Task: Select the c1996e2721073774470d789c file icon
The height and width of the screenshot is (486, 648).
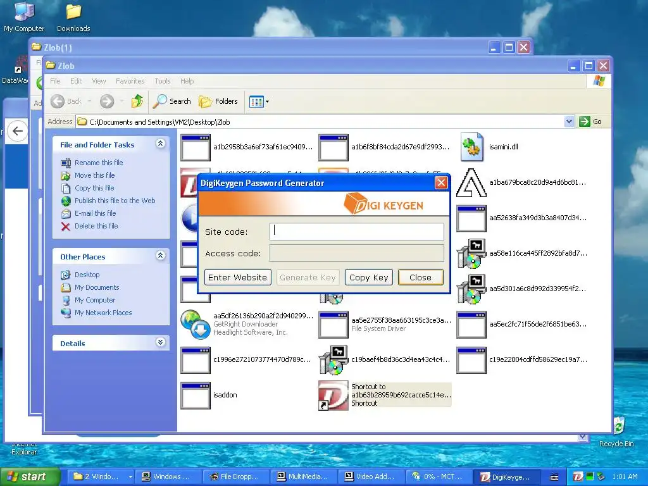Action: (x=196, y=360)
